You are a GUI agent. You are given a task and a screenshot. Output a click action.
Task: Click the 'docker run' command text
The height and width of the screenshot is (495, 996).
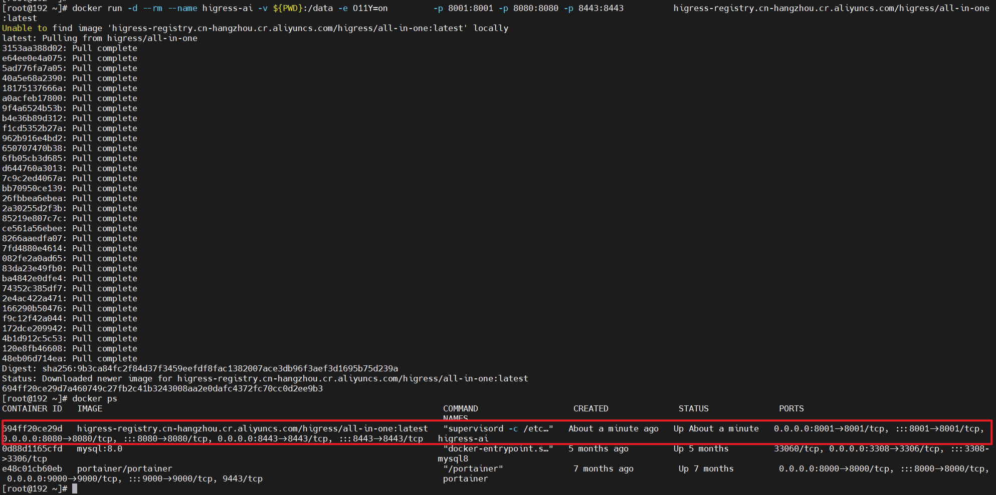pos(97,8)
